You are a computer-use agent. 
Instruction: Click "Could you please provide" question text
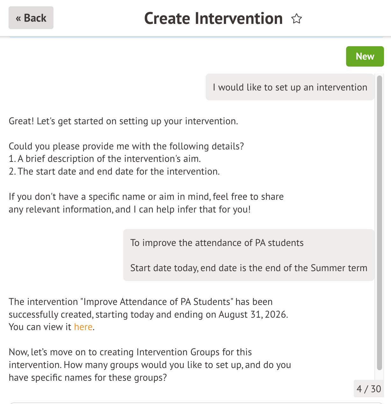pyautogui.click(x=126, y=146)
